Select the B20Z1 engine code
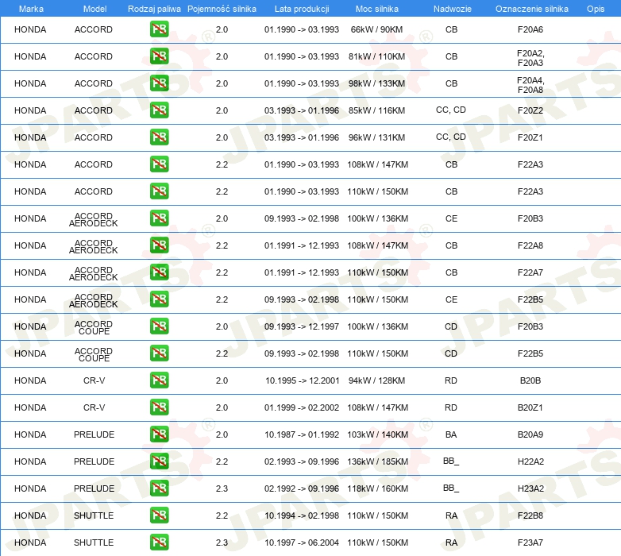The image size is (621, 556). click(x=530, y=407)
